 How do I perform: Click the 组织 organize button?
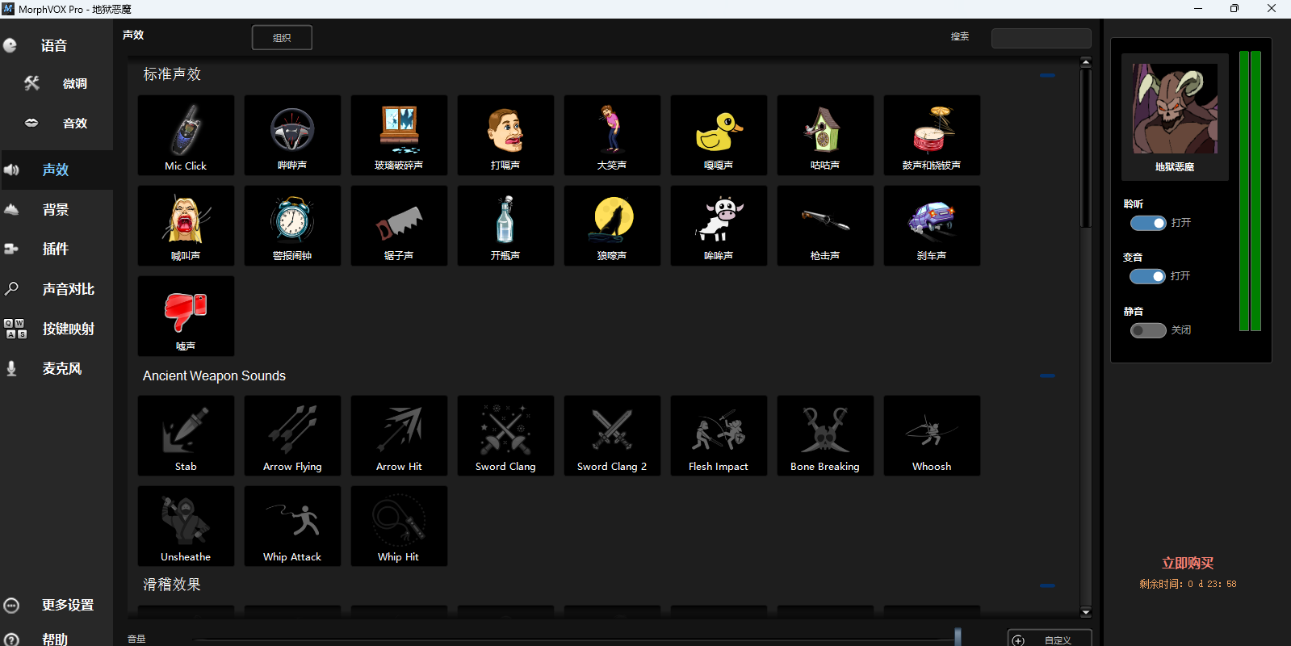282,38
